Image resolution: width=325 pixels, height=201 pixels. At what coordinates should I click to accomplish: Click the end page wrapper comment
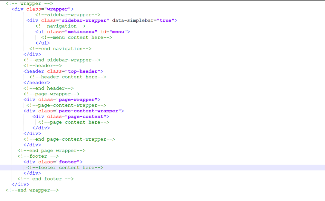(x=51, y=150)
